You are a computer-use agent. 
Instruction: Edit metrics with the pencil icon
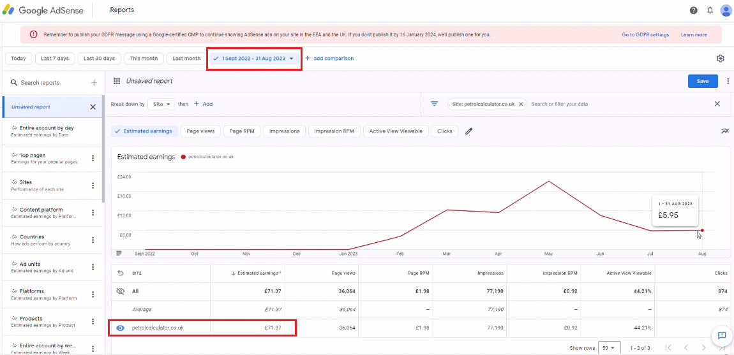(468, 131)
